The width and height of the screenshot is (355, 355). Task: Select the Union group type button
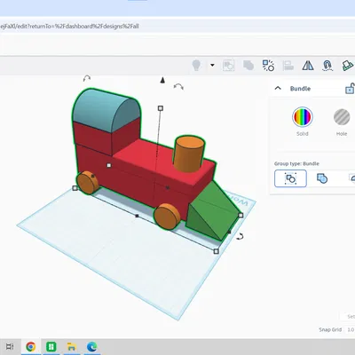coord(322,178)
